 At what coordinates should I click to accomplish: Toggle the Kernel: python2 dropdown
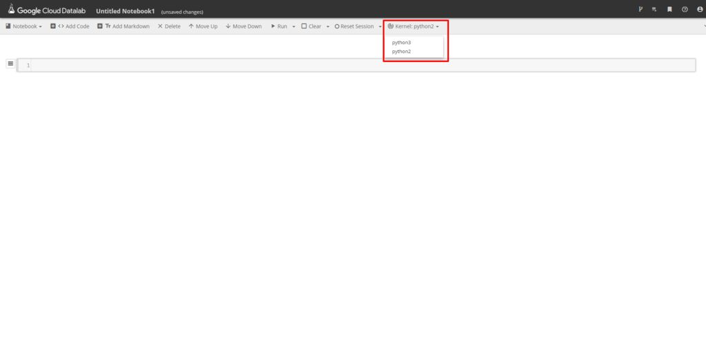tap(414, 27)
